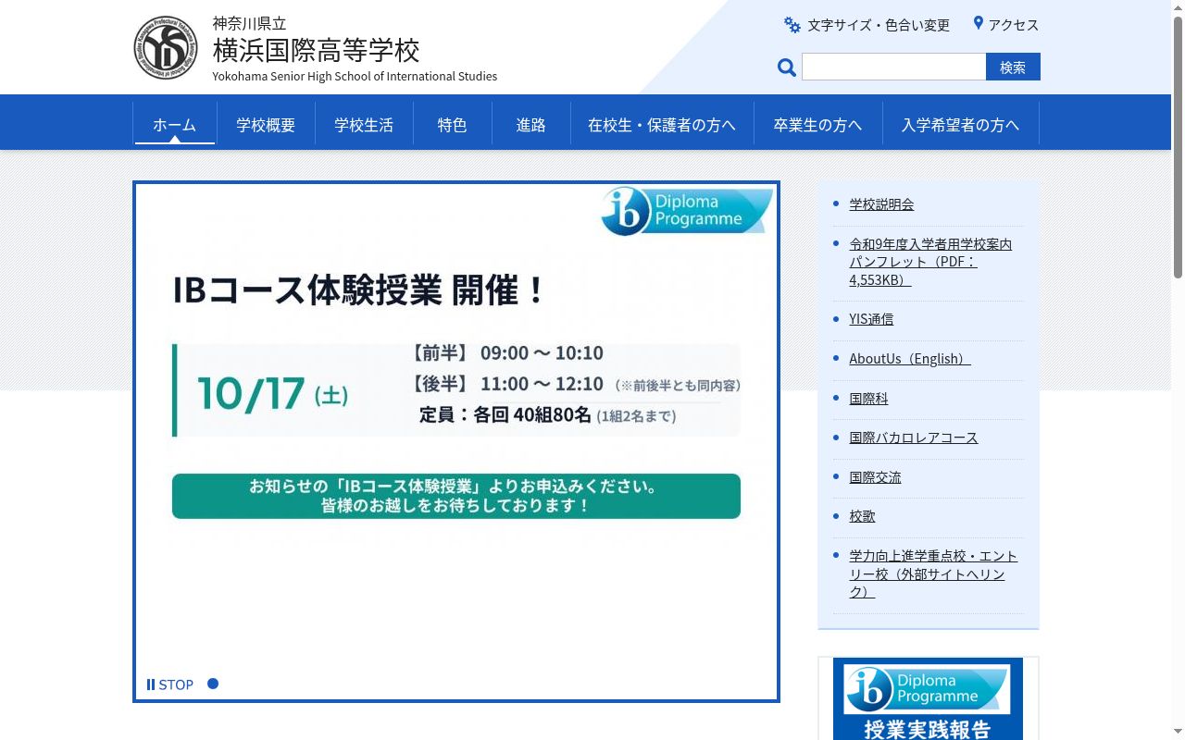Open the 進路 menu
This screenshot has width=1185, height=740.
530,125
